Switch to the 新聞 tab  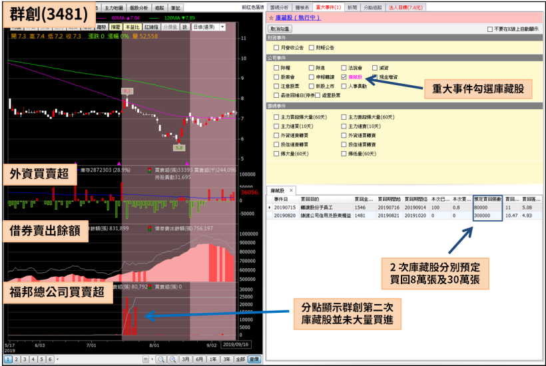(x=352, y=7)
